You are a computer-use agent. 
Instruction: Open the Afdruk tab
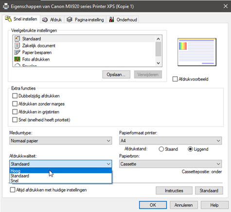point(52,20)
